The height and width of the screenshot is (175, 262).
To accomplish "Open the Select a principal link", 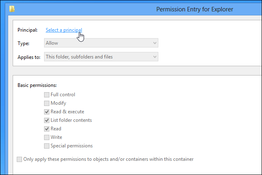I will coord(64,30).
